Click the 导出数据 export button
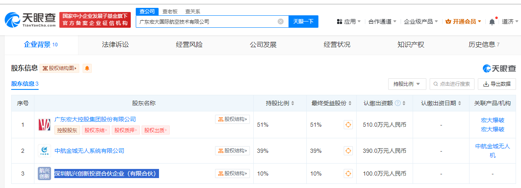The image size is (521, 188). tap(497, 84)
